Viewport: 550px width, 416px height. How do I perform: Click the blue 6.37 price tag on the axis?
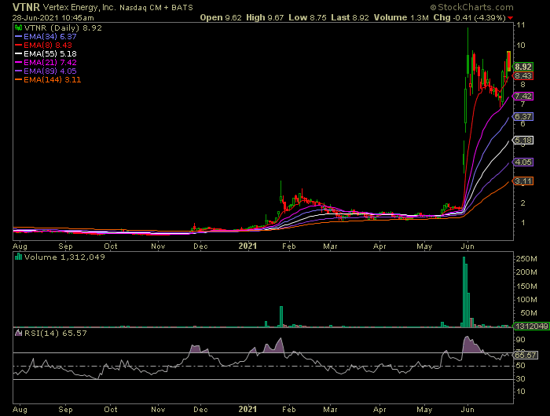pyautogui.click(x=523, y=116)
